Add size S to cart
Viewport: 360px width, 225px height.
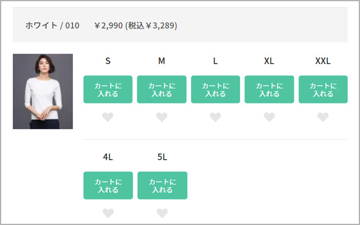click(108, 89)
